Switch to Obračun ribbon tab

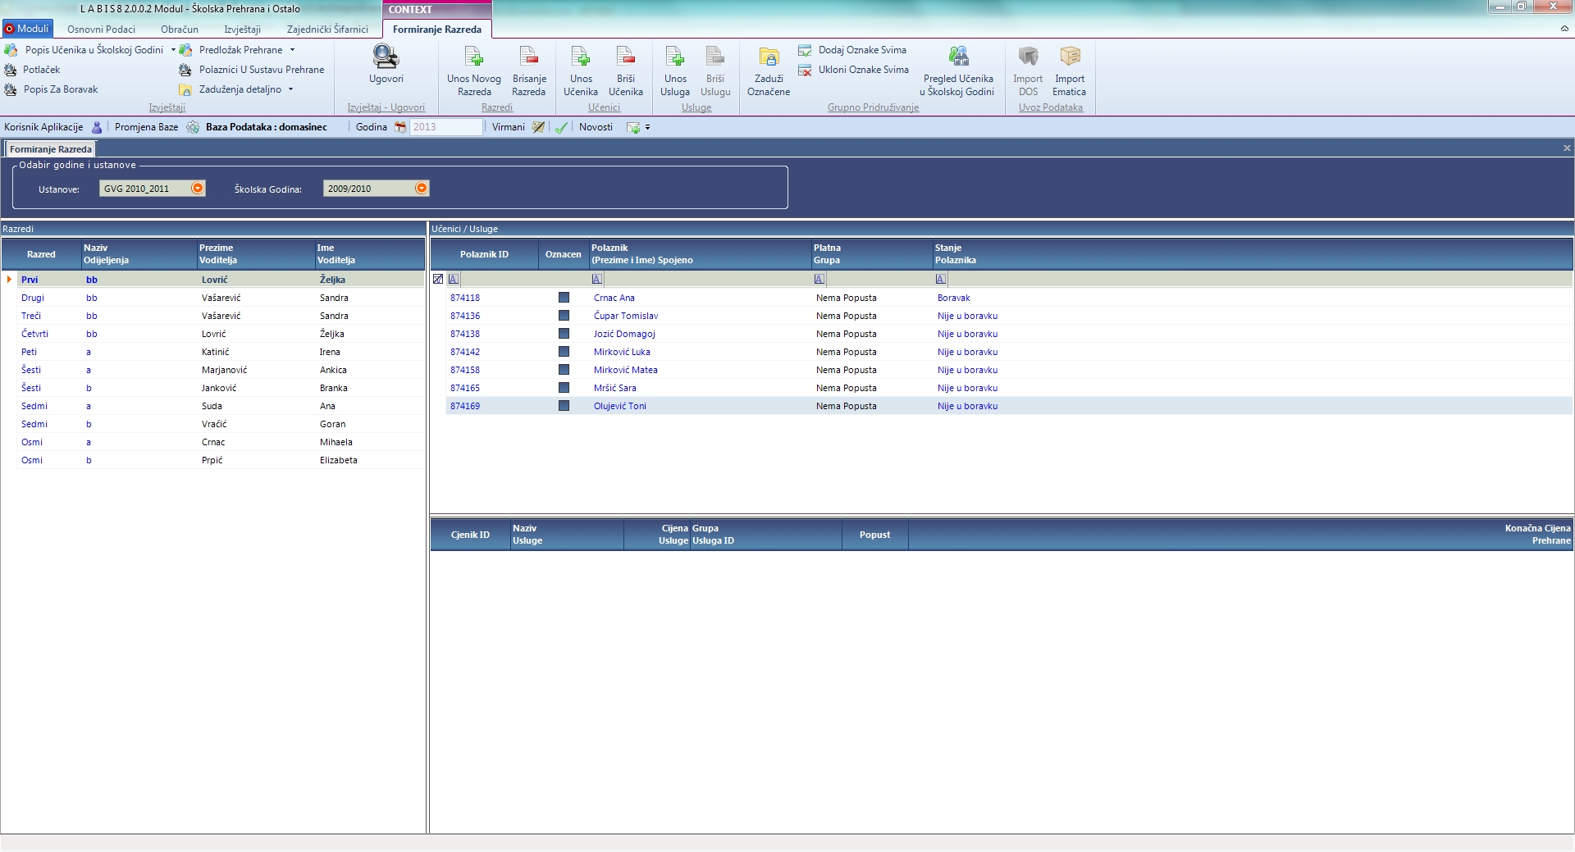[179, 30]
